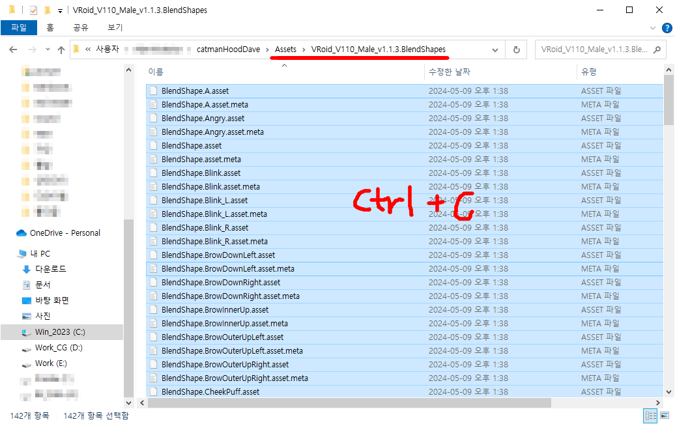
Task: Go back with the Back arrow
Action: (x=13, y=49)
